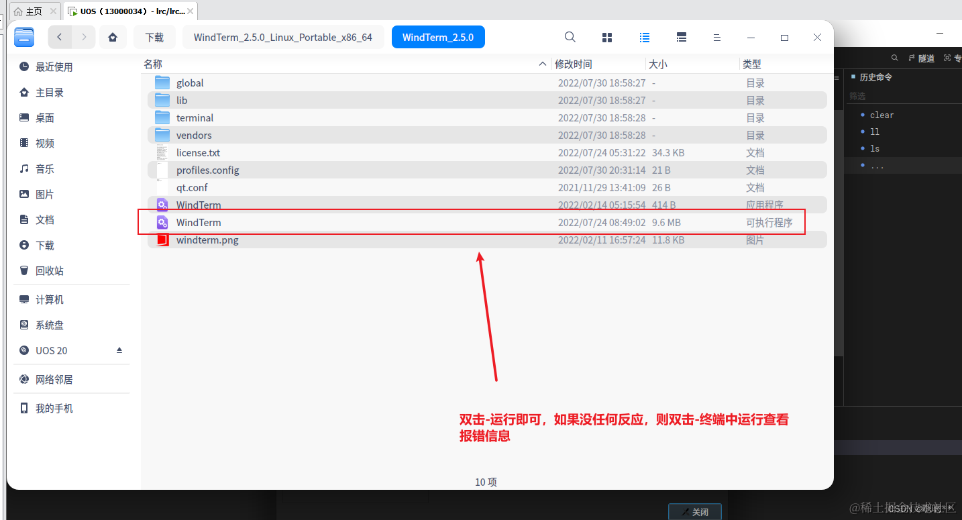Go forward with the right arrow button
The height and width of the screenshot is (520, 962).
coord(84,37)
